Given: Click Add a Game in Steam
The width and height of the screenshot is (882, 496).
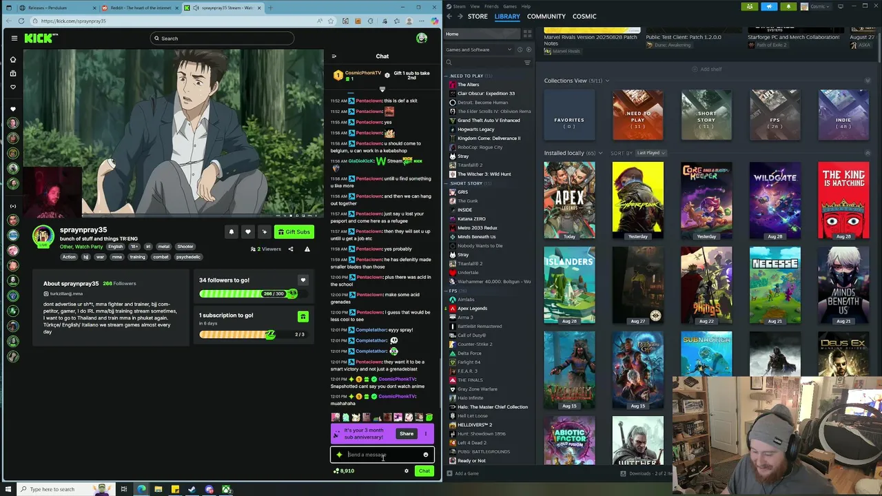Looking at the screenshot, I should click(x=462, y=473).
